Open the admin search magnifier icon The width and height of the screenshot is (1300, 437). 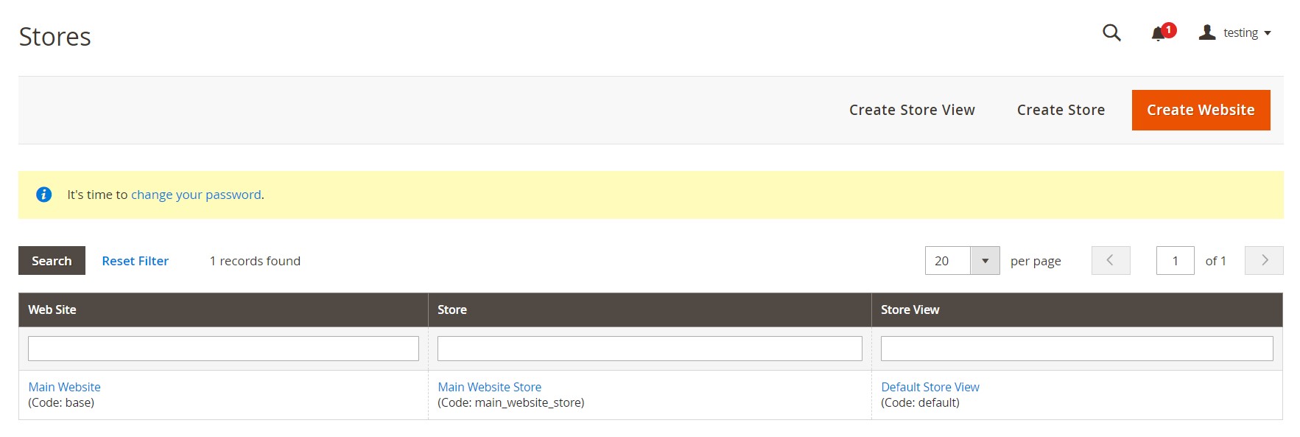(1111, 33)
